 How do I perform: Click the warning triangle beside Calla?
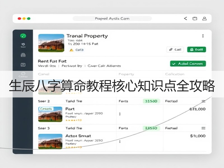71,50
